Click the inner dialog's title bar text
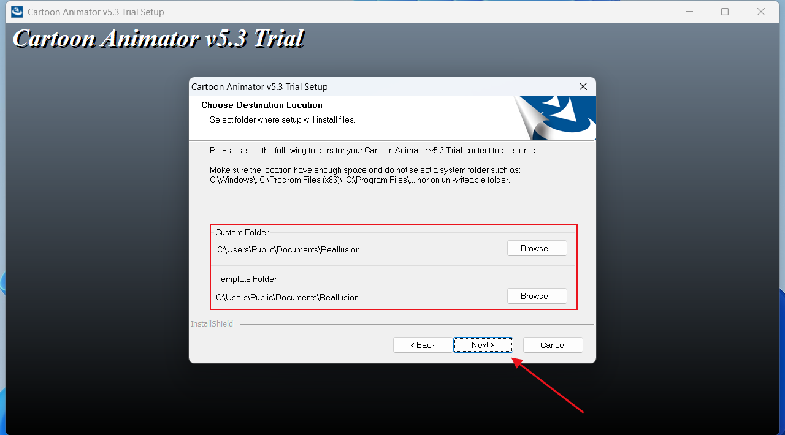Viewport: 785px width, 435px height. tap(259, 87)
